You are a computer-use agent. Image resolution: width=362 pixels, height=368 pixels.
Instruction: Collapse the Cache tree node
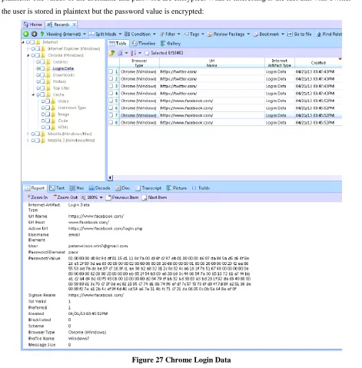click(33, 94)
